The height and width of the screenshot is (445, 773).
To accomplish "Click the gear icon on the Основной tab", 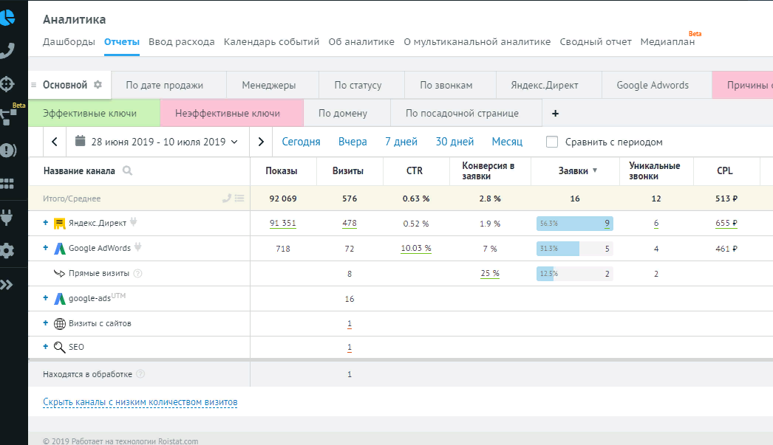I will click(x=98, y=85).
